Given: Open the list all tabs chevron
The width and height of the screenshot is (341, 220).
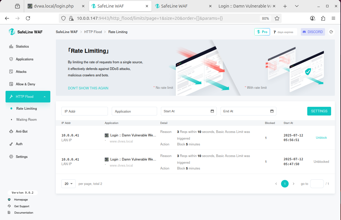Looking at the screenshot, I should 297,6.
